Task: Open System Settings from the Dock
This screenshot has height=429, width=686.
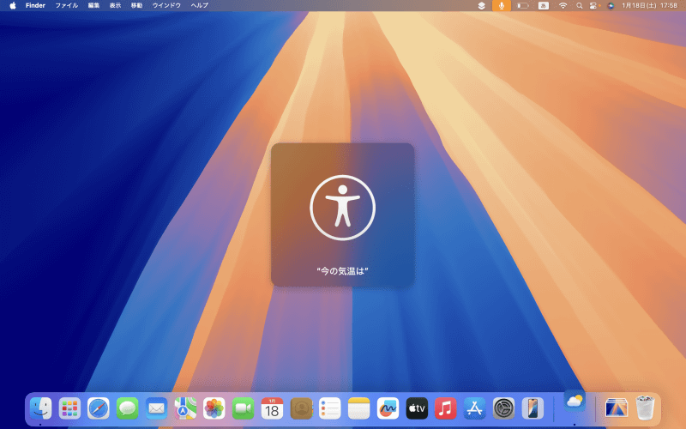Action: (503, 408)
